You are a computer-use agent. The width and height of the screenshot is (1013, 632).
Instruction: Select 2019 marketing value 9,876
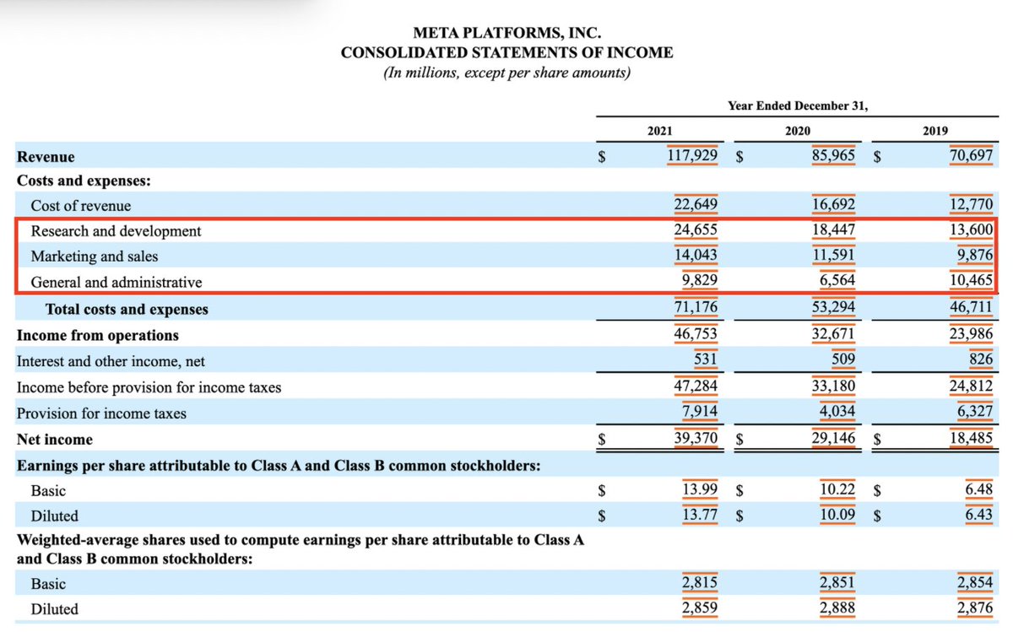click(975, 255)
